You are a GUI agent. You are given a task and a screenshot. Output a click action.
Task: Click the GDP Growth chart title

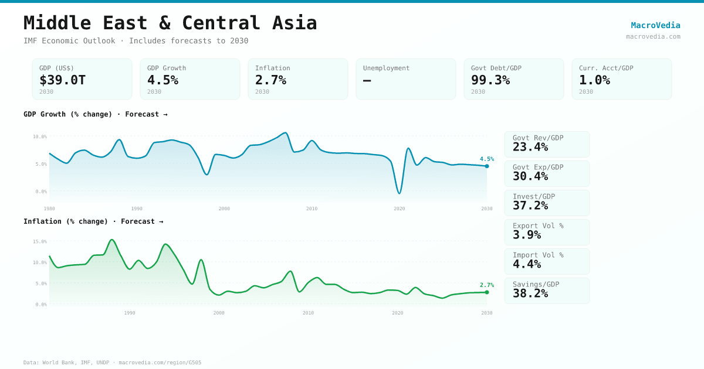tap(95, 114)
